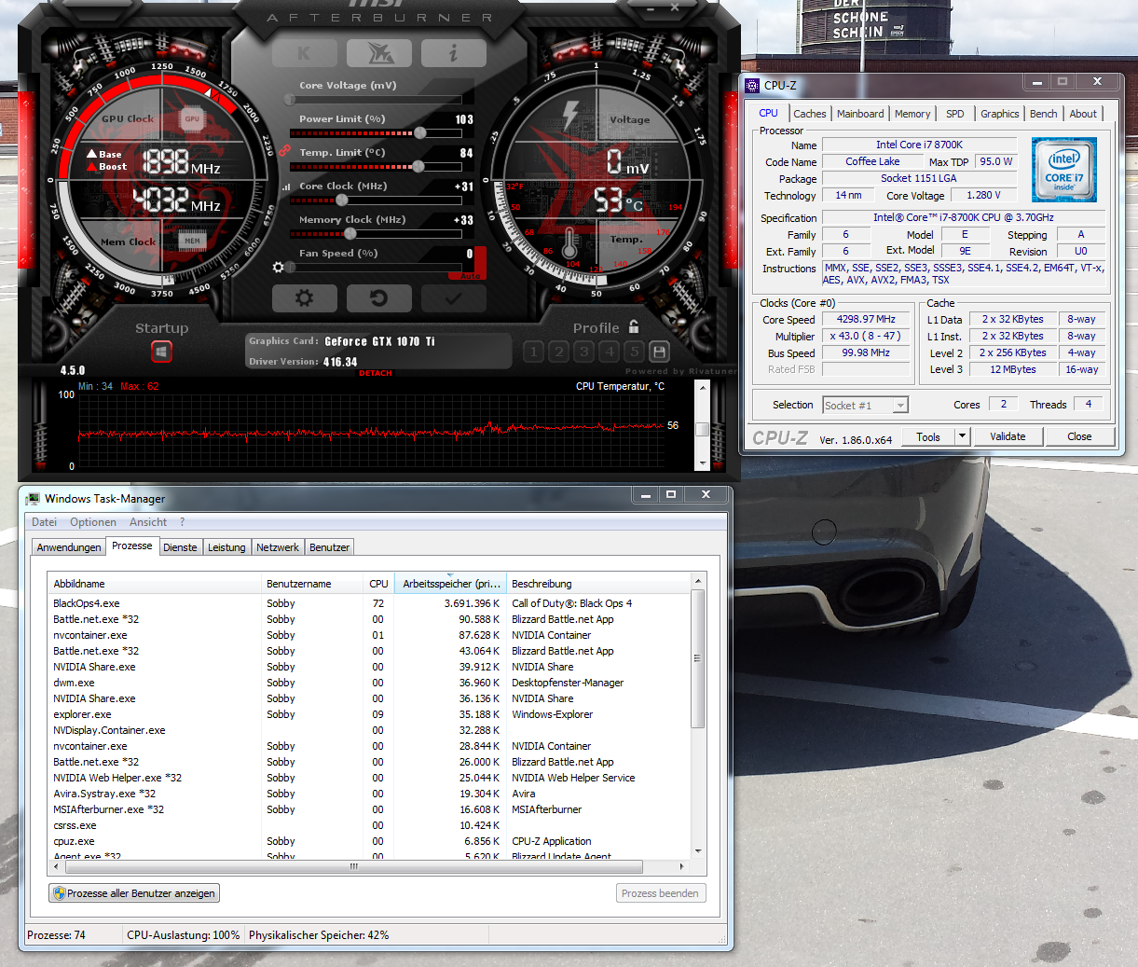
Task: Open the Graphics tab in CPU-Z
Action: click(x=1000, y=114)
